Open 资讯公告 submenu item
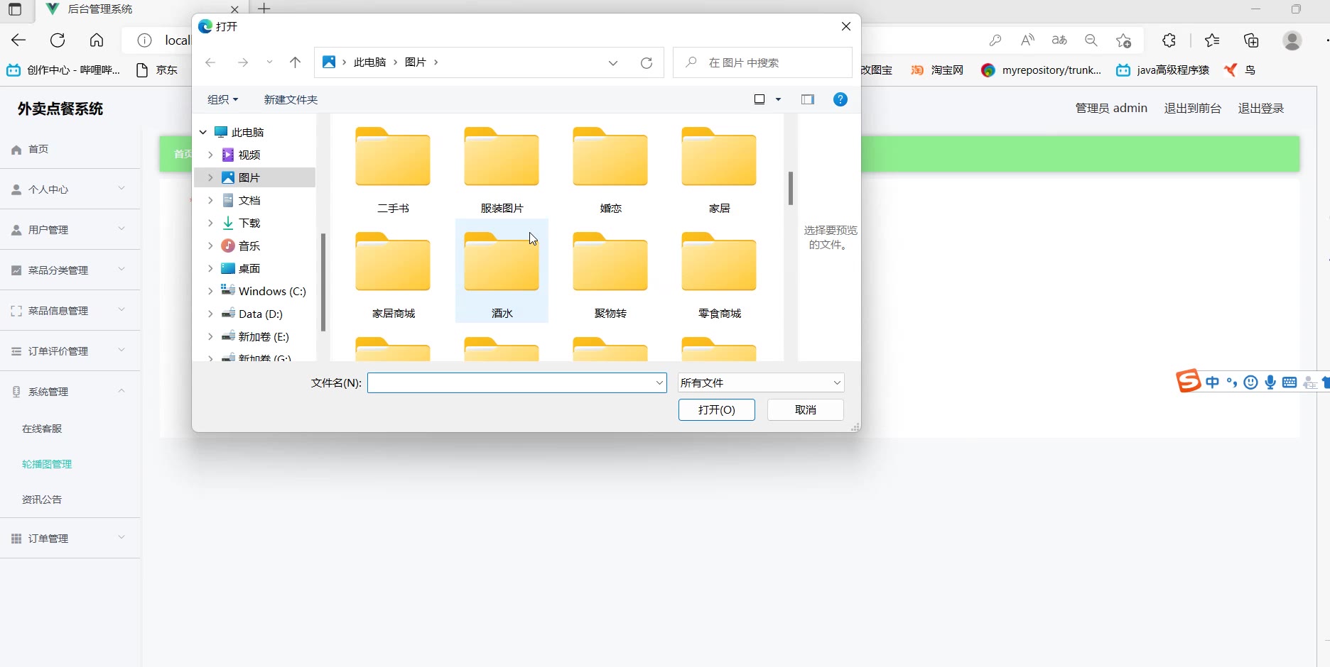This screenshot has height=667, width=1330. point(42,500)
